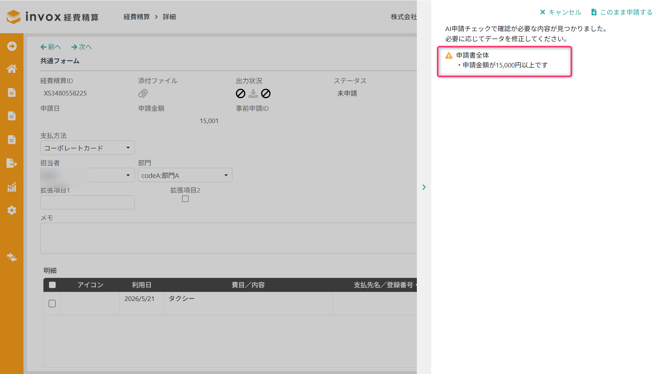The width and height of the screenshot is (672, 374).
Task: Click the XS3480558225 expense ID
Action: tap(65, 93)
